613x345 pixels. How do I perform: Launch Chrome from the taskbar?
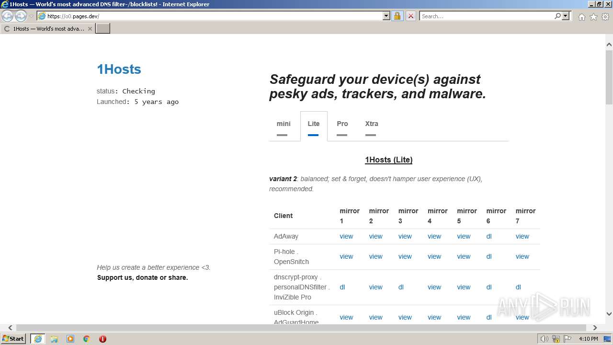pos(86,339)
